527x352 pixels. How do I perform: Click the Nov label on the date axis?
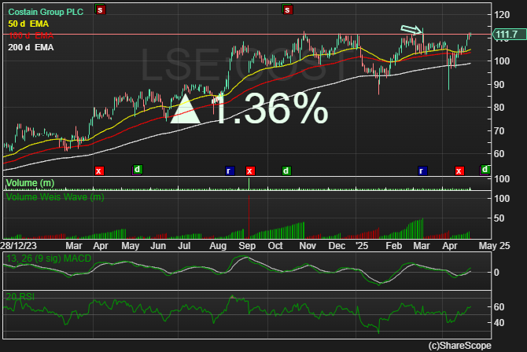coord(308,246)
